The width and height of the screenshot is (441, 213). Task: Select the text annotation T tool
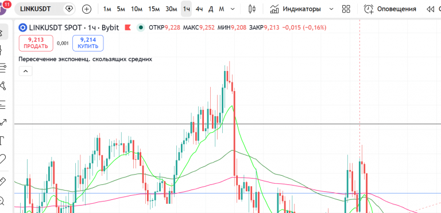click(2, 141)
